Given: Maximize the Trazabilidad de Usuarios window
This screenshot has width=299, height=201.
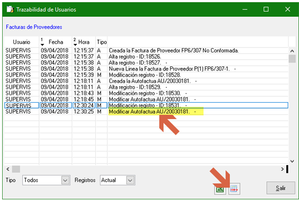Looking at the screenshot, I should (266, 9).
